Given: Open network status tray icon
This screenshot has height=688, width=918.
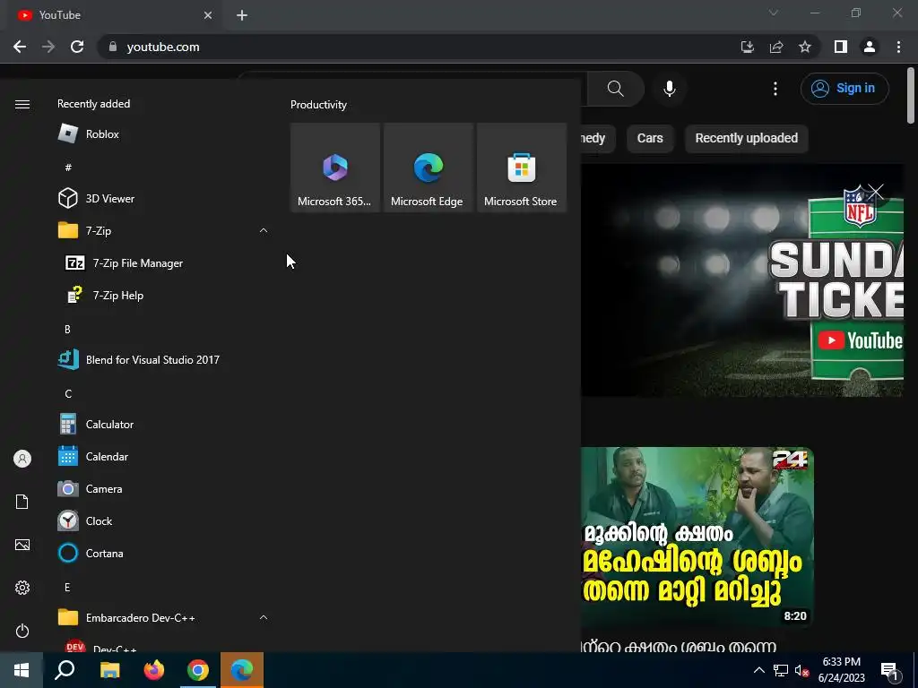Looking at the screenshot, I should point(781,670).
